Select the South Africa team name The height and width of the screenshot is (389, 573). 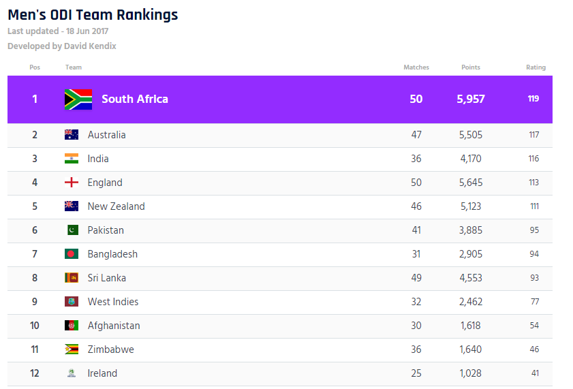(135, 99)
